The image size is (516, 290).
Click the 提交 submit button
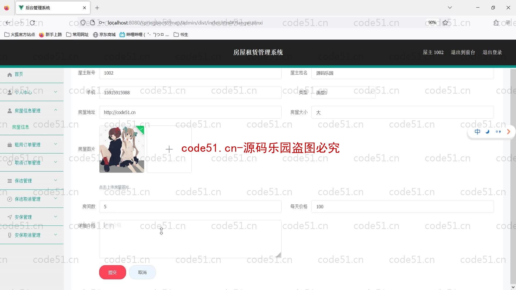(113, 272)
